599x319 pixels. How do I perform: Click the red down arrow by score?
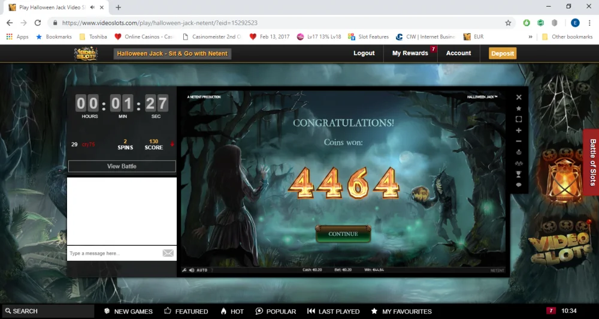point(172,144)
